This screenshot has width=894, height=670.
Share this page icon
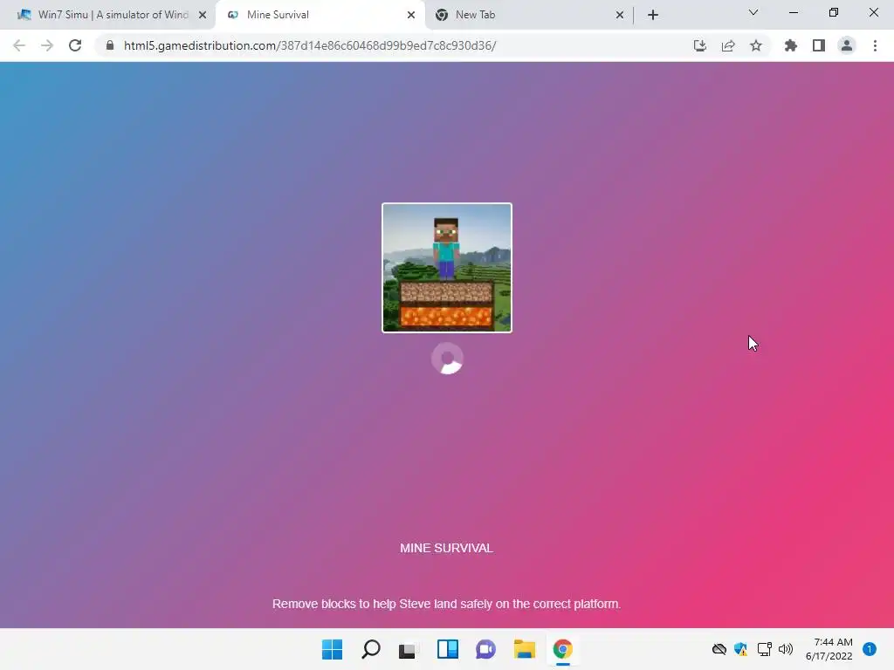[728, 45]
